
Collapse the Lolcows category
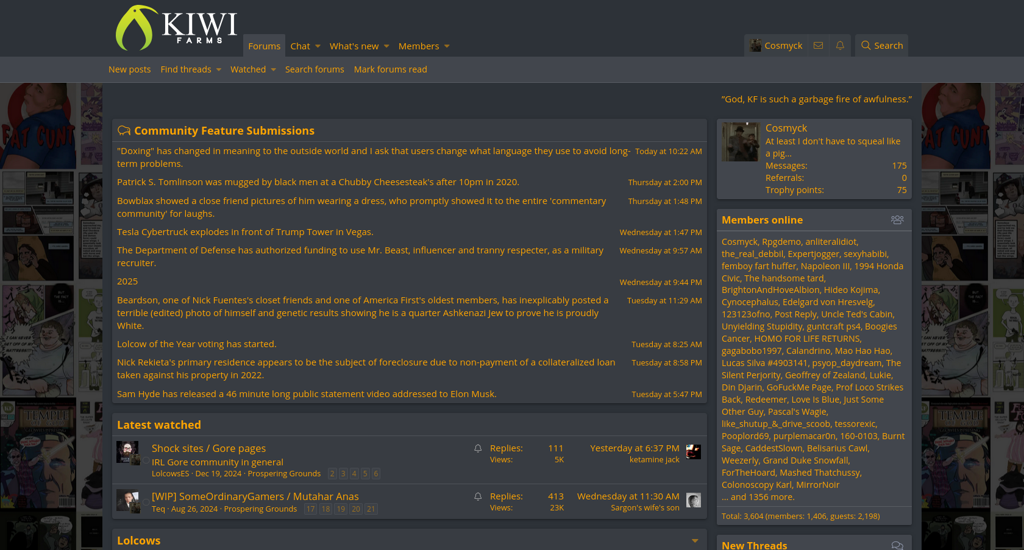(695, 541)
